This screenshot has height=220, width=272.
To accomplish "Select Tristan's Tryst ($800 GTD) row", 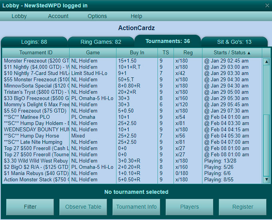I will click(132, 92).
